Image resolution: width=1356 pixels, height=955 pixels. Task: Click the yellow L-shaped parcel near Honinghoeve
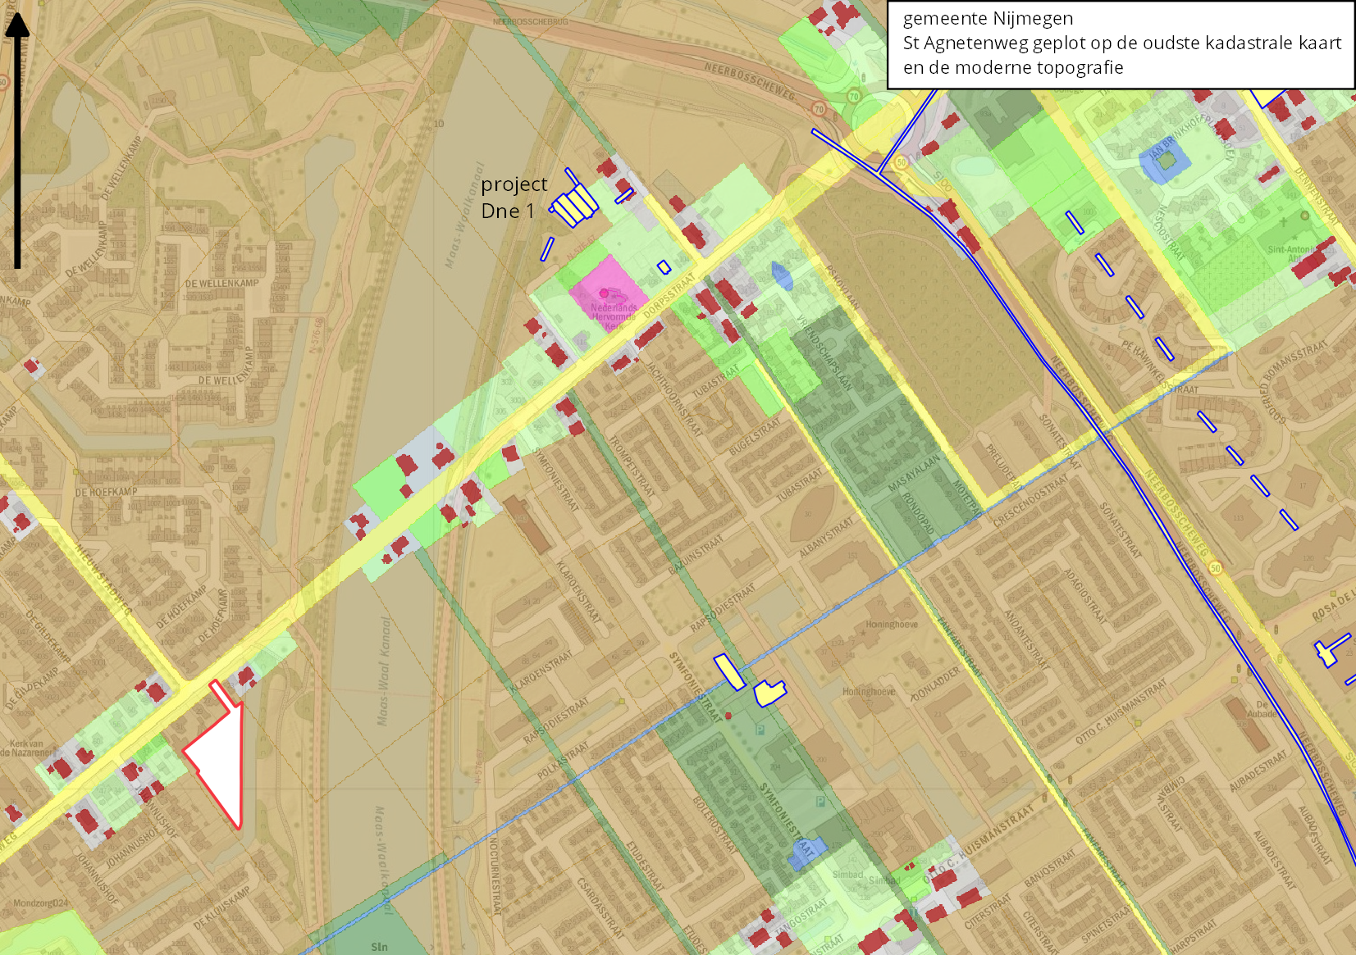(769, 693)
